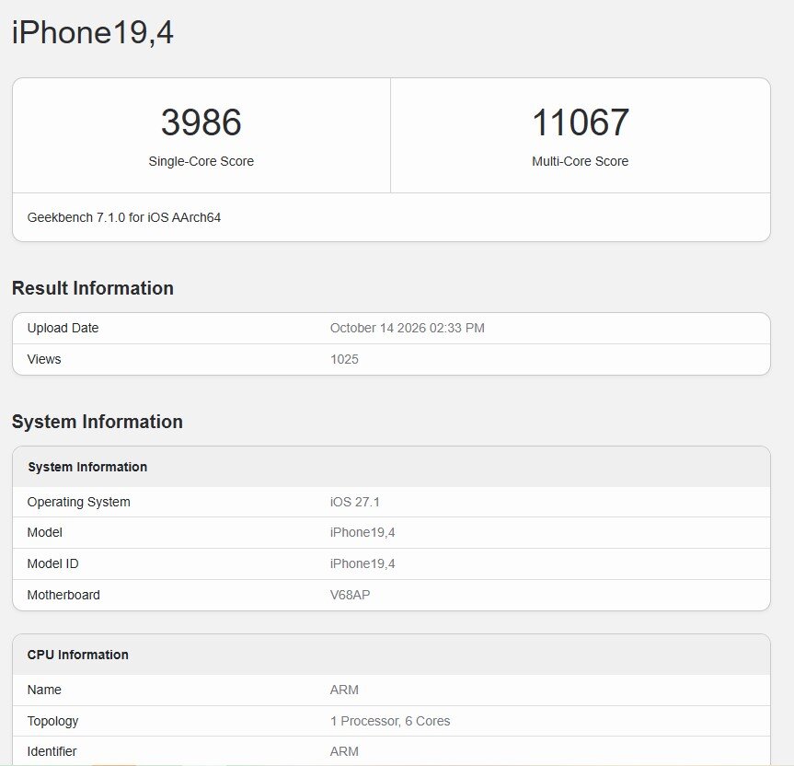
Task: Select 1 Processor, 6 Cores value
Action: [x=390, y=721]
